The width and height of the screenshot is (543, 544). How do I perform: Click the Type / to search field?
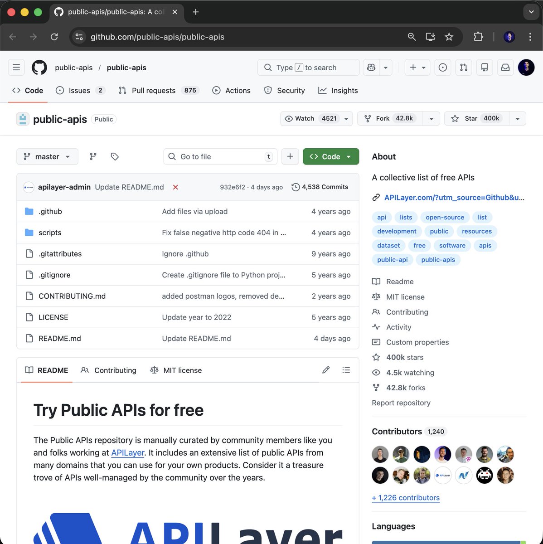click(308, 68)
